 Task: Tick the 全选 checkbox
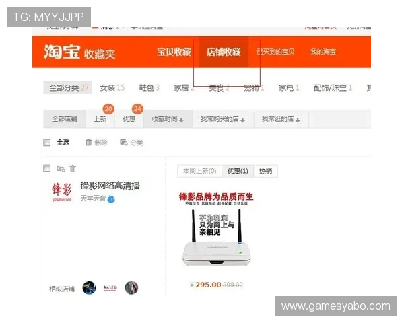(x=46, y=143)
